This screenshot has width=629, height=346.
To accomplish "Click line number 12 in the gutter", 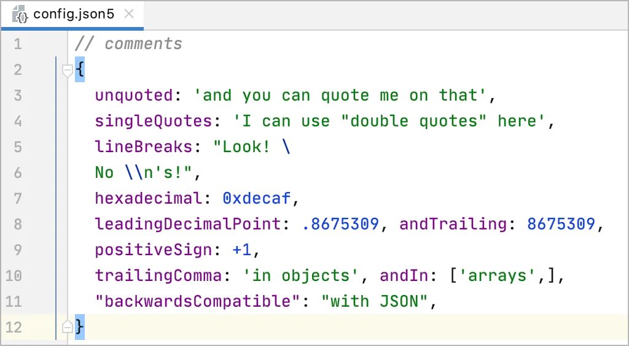I will click(14, 327).
